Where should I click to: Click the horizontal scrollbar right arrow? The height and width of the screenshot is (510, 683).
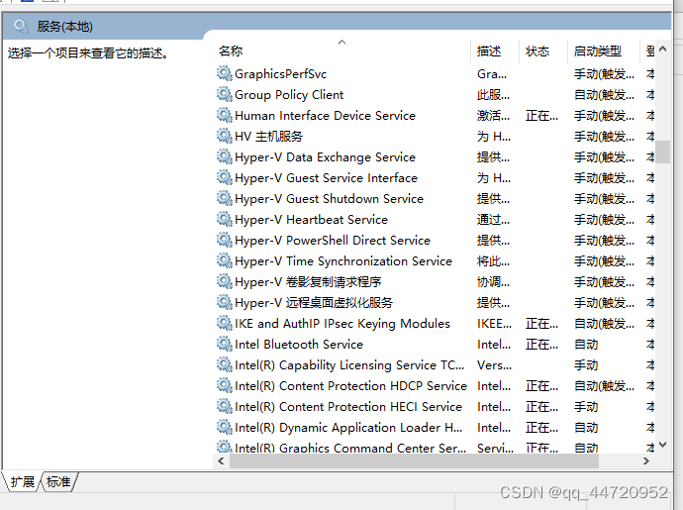tap(646, 460)
